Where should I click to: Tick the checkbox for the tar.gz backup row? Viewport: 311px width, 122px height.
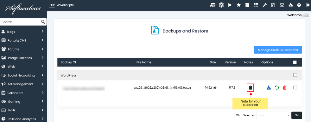pos(295,87)
